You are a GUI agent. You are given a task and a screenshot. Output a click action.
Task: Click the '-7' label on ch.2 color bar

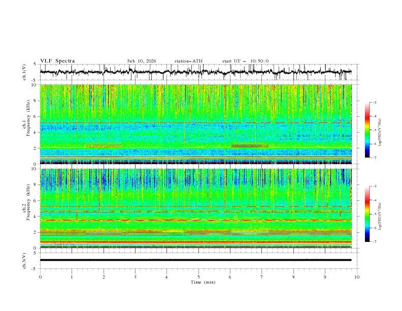click(x=375, y=241)
